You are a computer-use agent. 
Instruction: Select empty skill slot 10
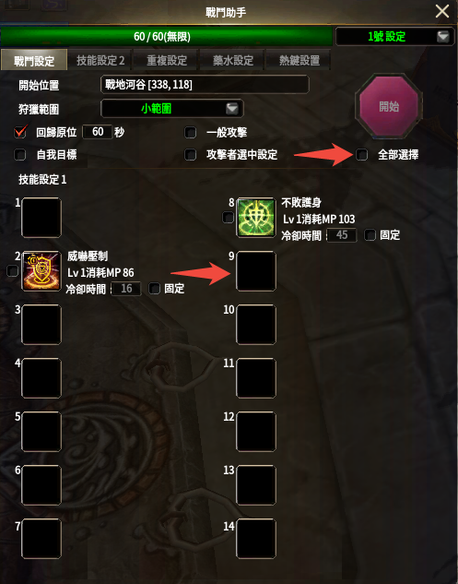pos(256,325)
